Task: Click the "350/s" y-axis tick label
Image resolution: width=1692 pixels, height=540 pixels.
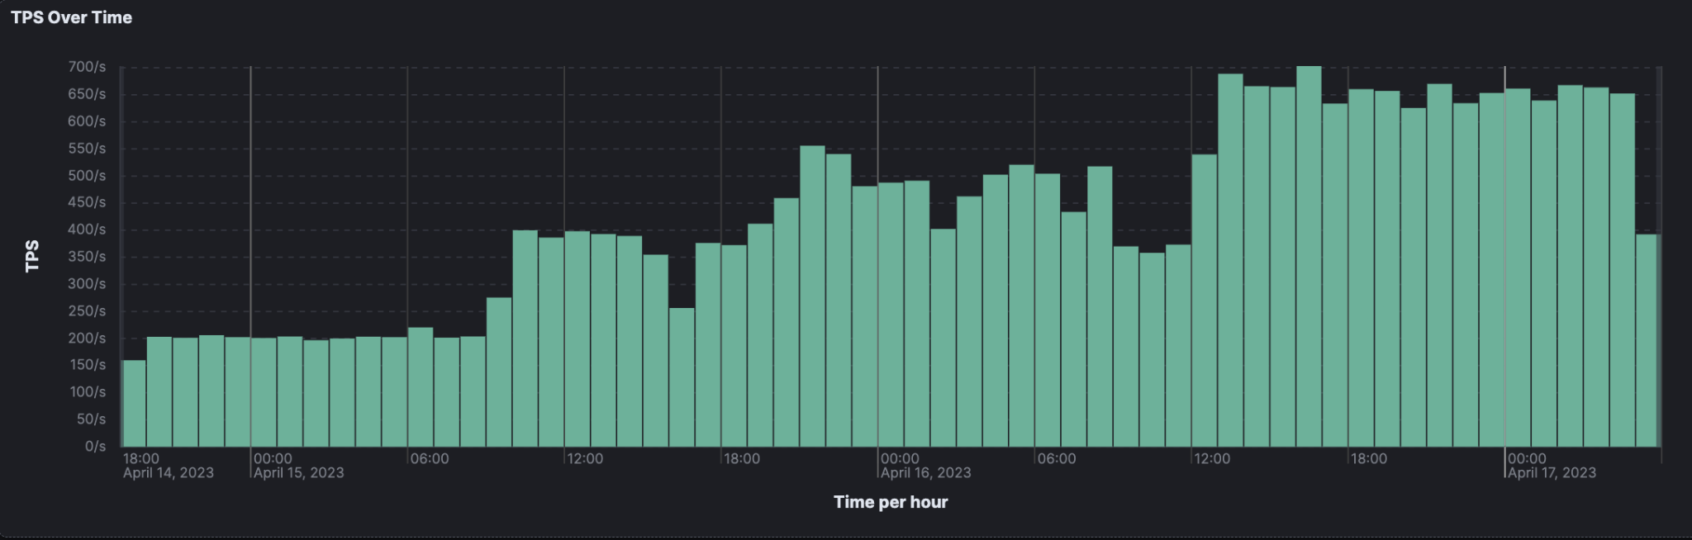Action: pos(87,257)
